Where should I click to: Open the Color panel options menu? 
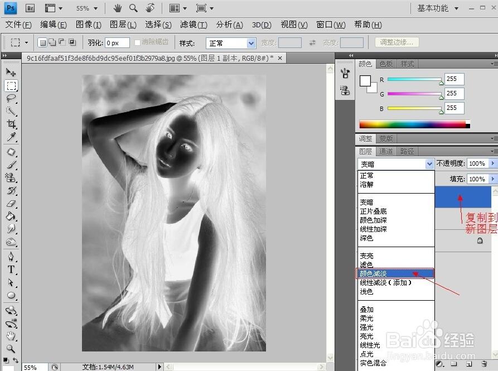494,64
